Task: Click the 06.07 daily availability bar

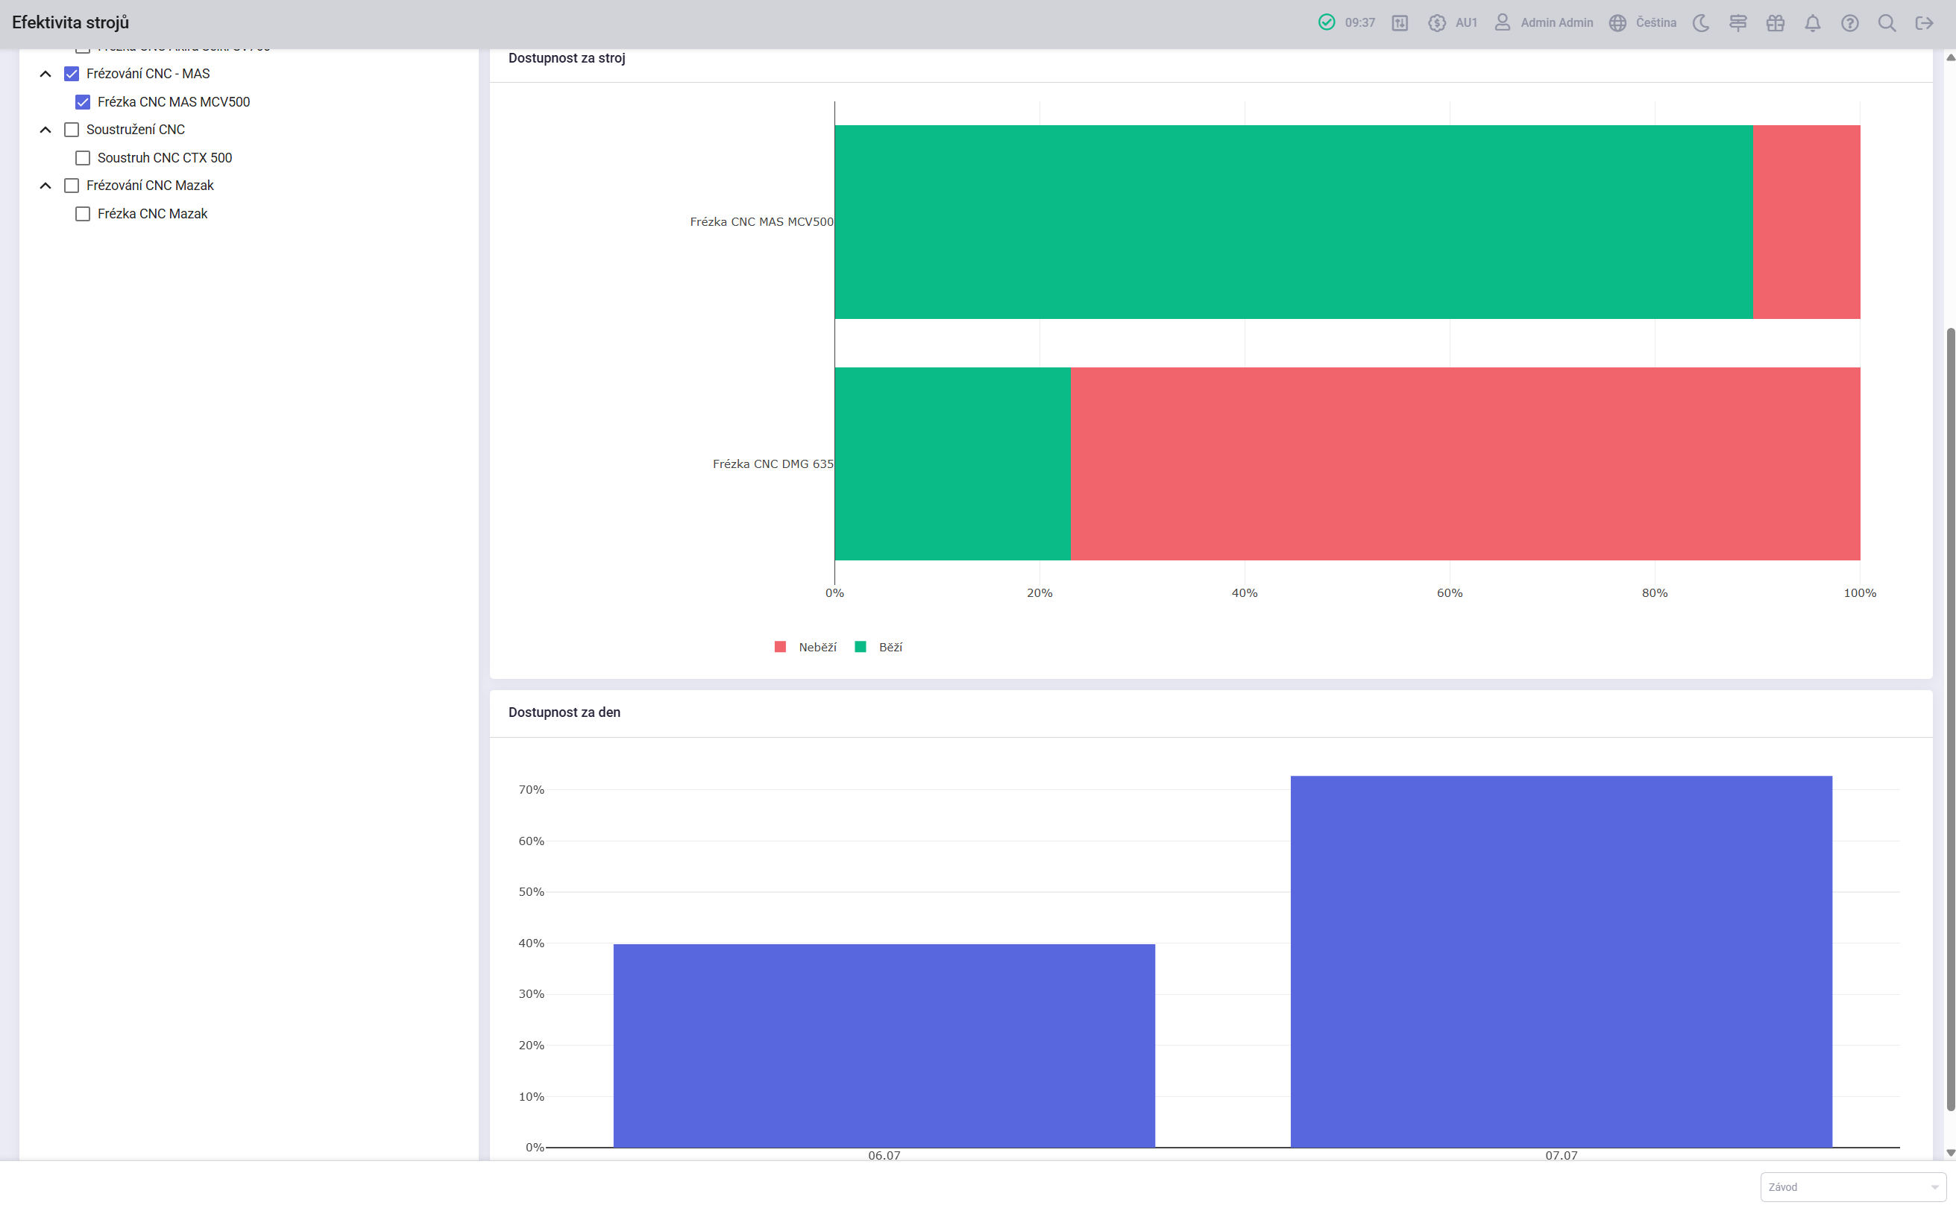Action: 884,1046
